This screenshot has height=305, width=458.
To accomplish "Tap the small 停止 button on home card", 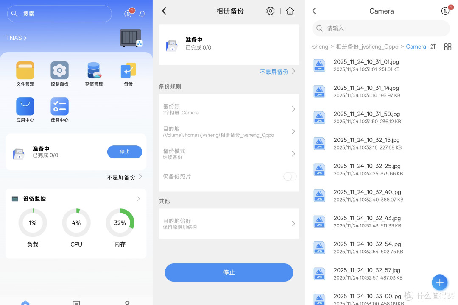I will pyautogui.click(x=125, y=152).
